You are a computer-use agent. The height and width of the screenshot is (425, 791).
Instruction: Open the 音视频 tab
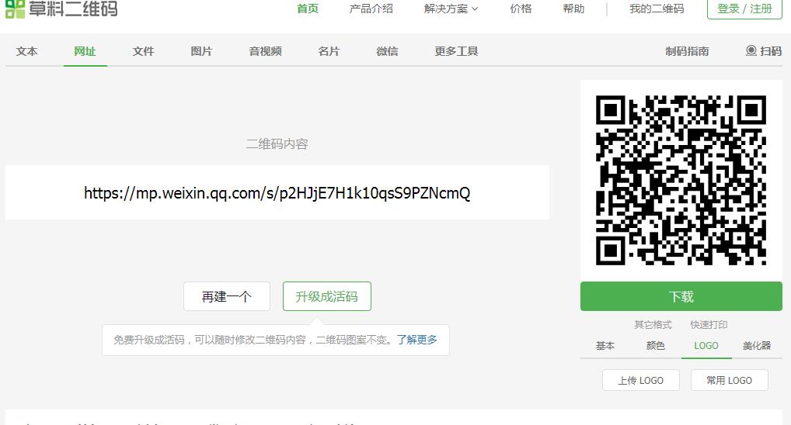(265, 51)
